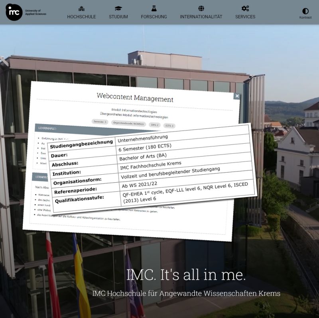Click the IMC Fachhochschule Krems cell
Image resolution: width=319 pixels, height=318 pixels.
185,164
